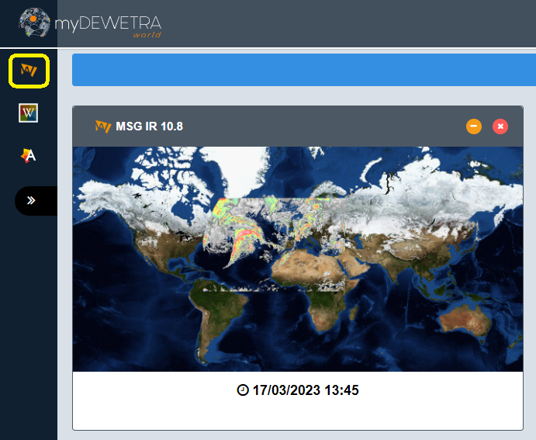This screenshot has height=440, width=536.
Task: Close the MSG IR 10.8 panel
Action: 500,126
